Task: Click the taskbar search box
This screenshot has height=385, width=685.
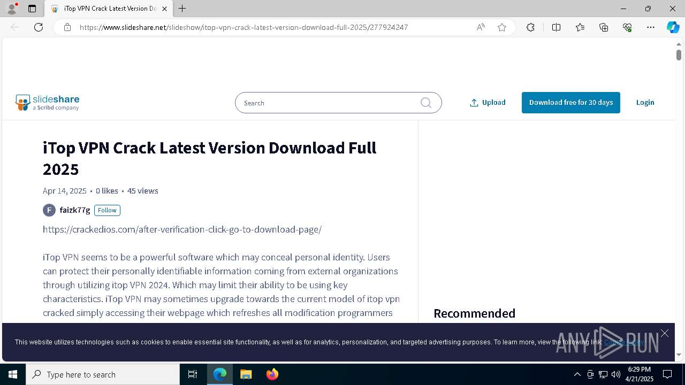Action: tap(103, 374)
